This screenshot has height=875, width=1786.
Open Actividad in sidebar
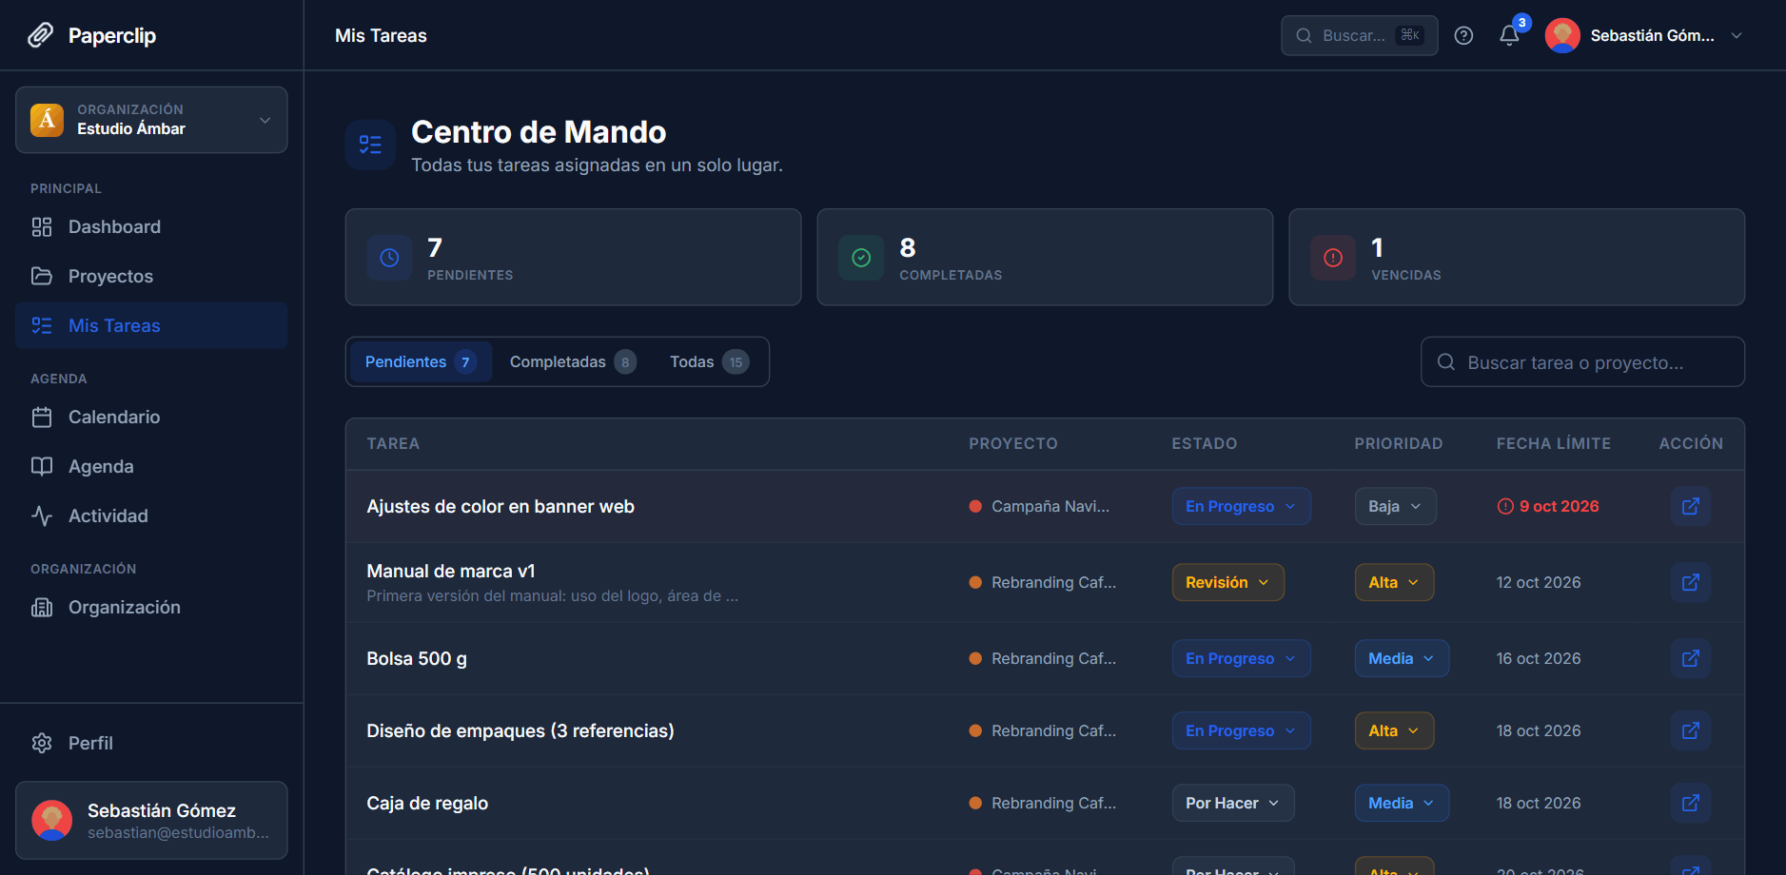[151, 515]
